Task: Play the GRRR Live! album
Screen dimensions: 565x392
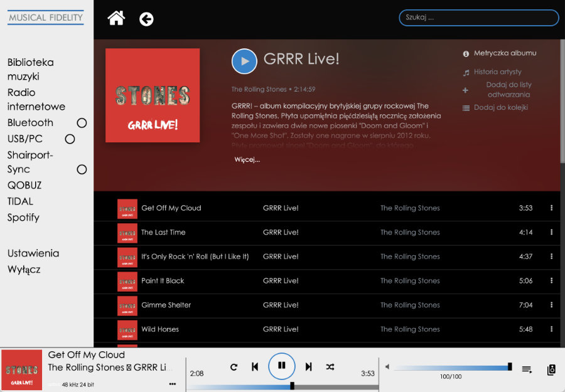Action: pyautogui.click(x=244, y=61)
